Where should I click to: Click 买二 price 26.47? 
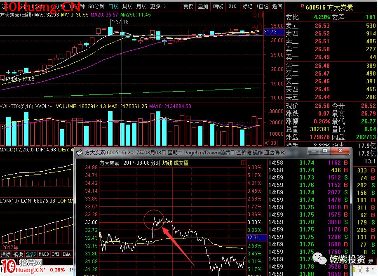coord(322,73)
